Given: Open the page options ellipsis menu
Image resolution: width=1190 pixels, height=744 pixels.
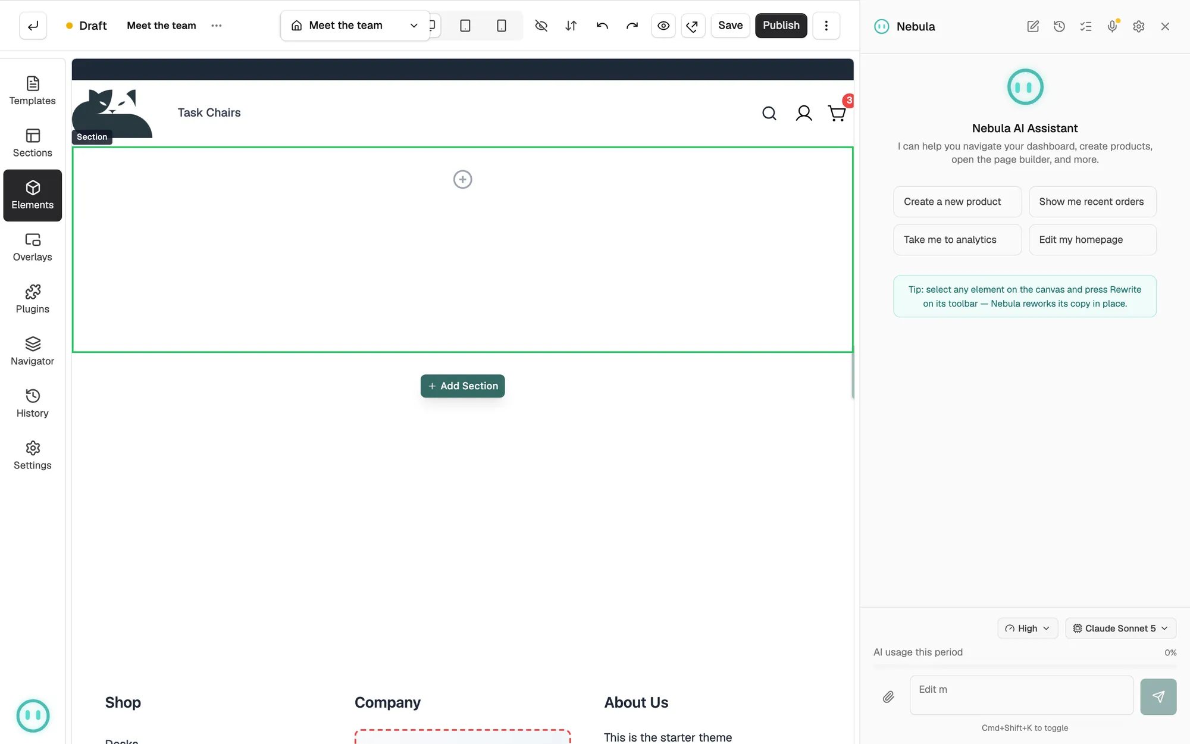Looking at the screenshot, I should pos(216,26).
